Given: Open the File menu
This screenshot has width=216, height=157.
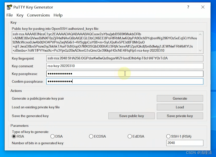Looking at the screenshot, I should 10,15.
